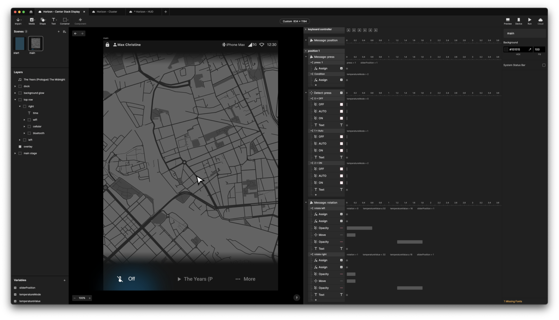Zoom in with the plus button

[x=90, y=298]
